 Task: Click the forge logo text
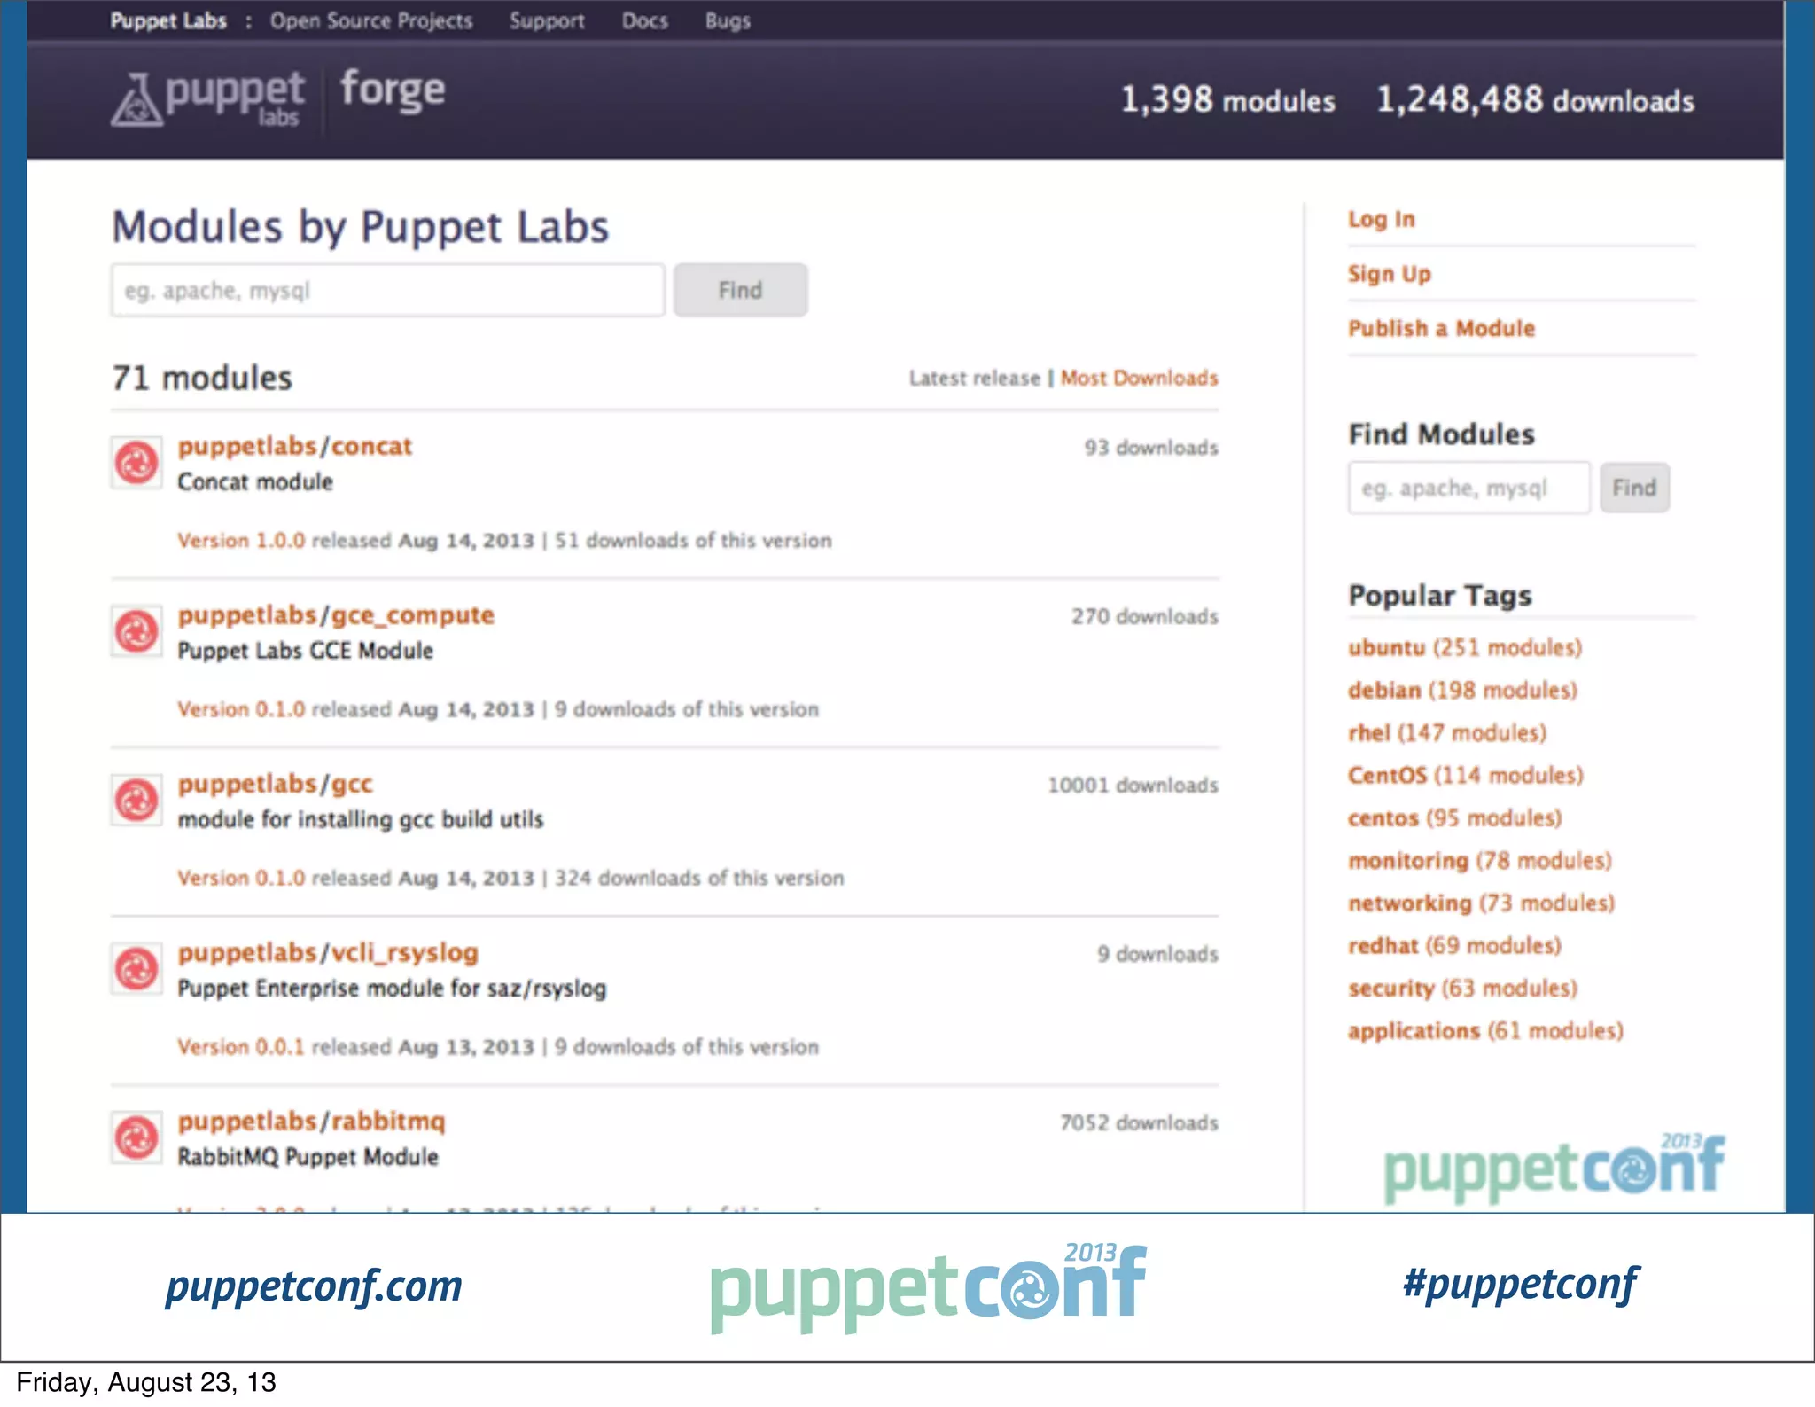392,90
